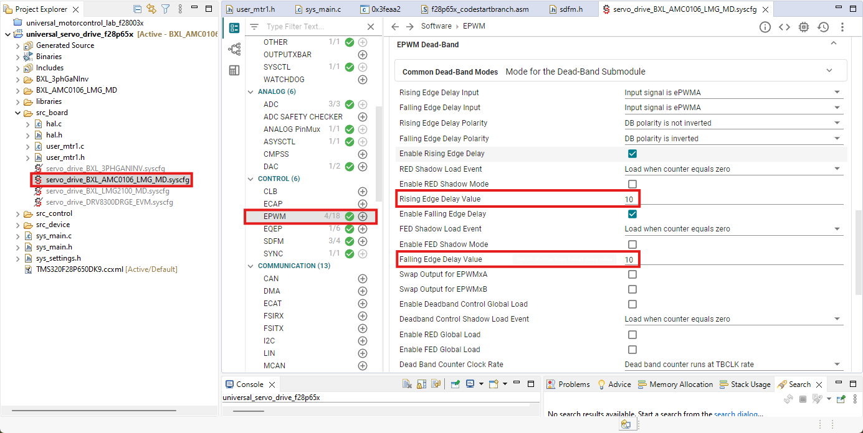
Task: Enable RED Shadow Mode
Action: point(632,184)
